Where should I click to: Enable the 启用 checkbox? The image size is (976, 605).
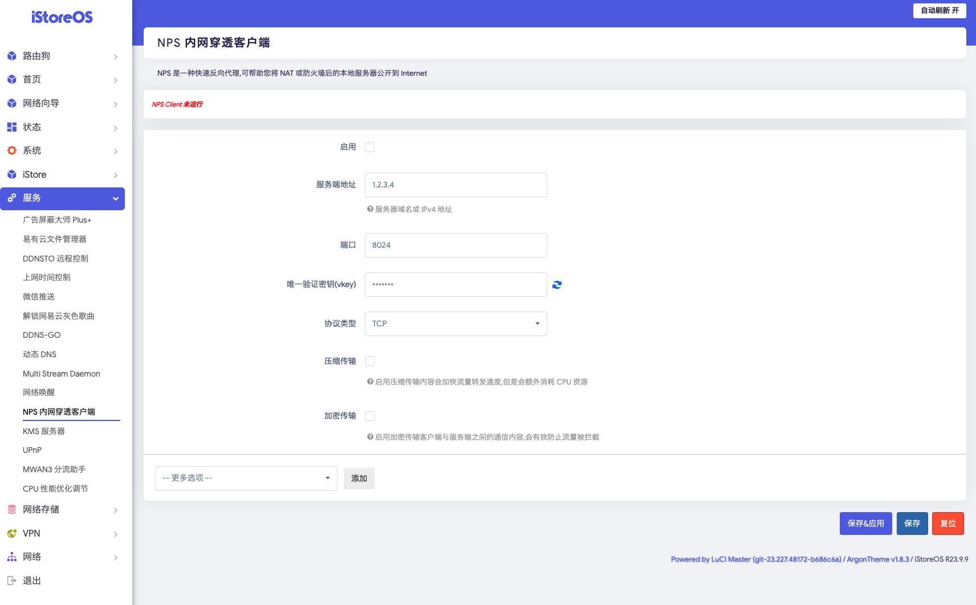tap(369, 147)
